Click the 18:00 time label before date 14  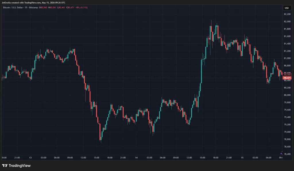[110, 158]
